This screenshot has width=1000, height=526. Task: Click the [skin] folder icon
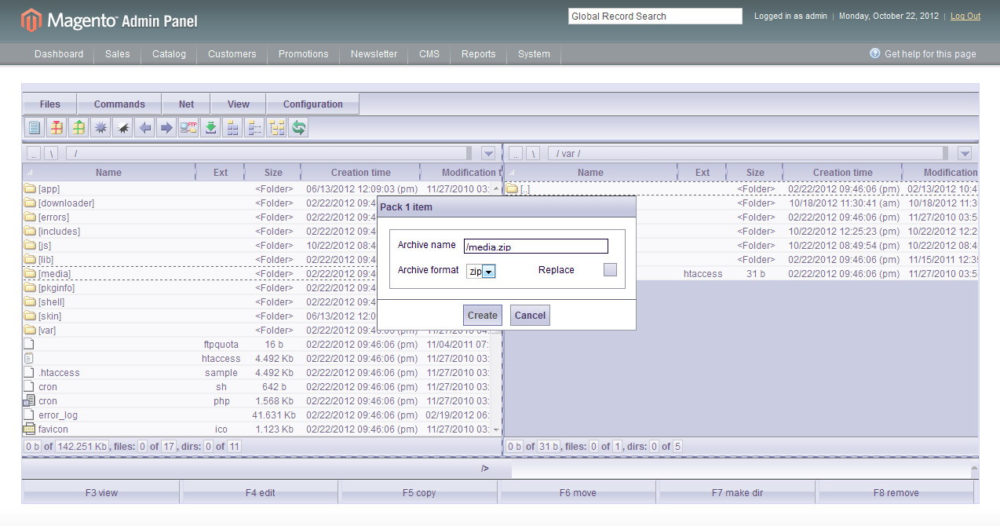point(30,316)
